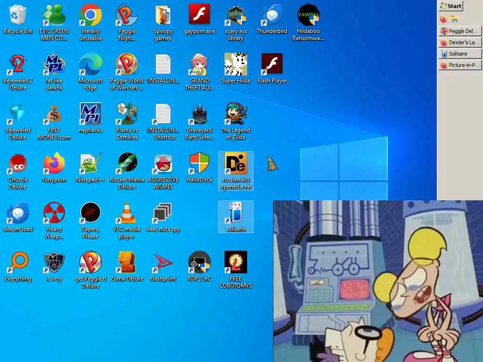The image size is (483, 362).
Task: Switch to Peggle Del... taskbar window
Action: click(460, 31)
